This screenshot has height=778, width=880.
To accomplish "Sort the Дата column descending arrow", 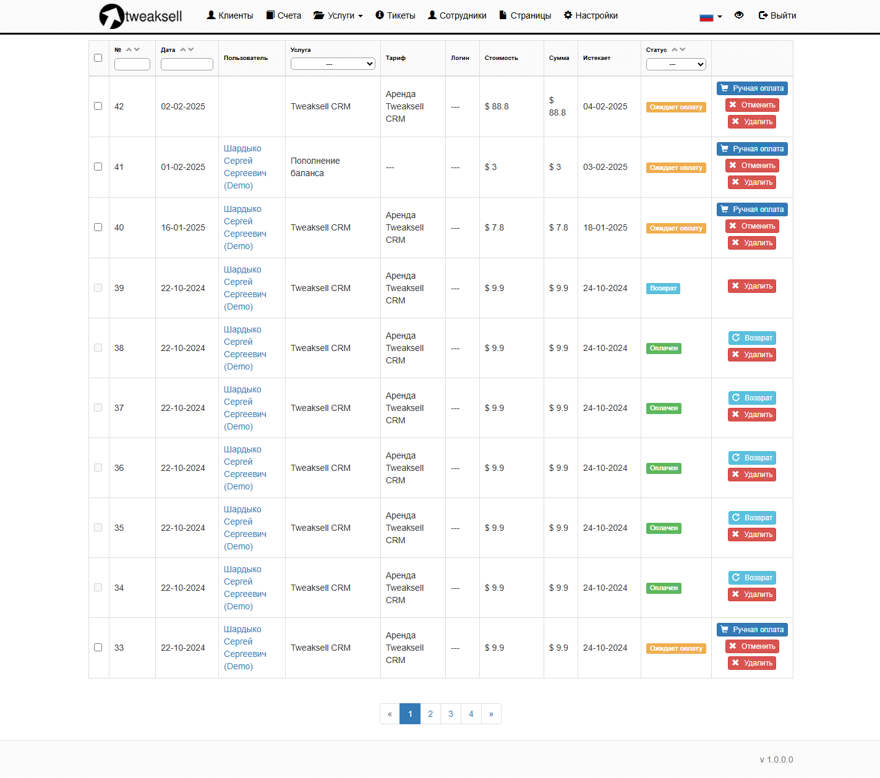I will coord(191,49).
